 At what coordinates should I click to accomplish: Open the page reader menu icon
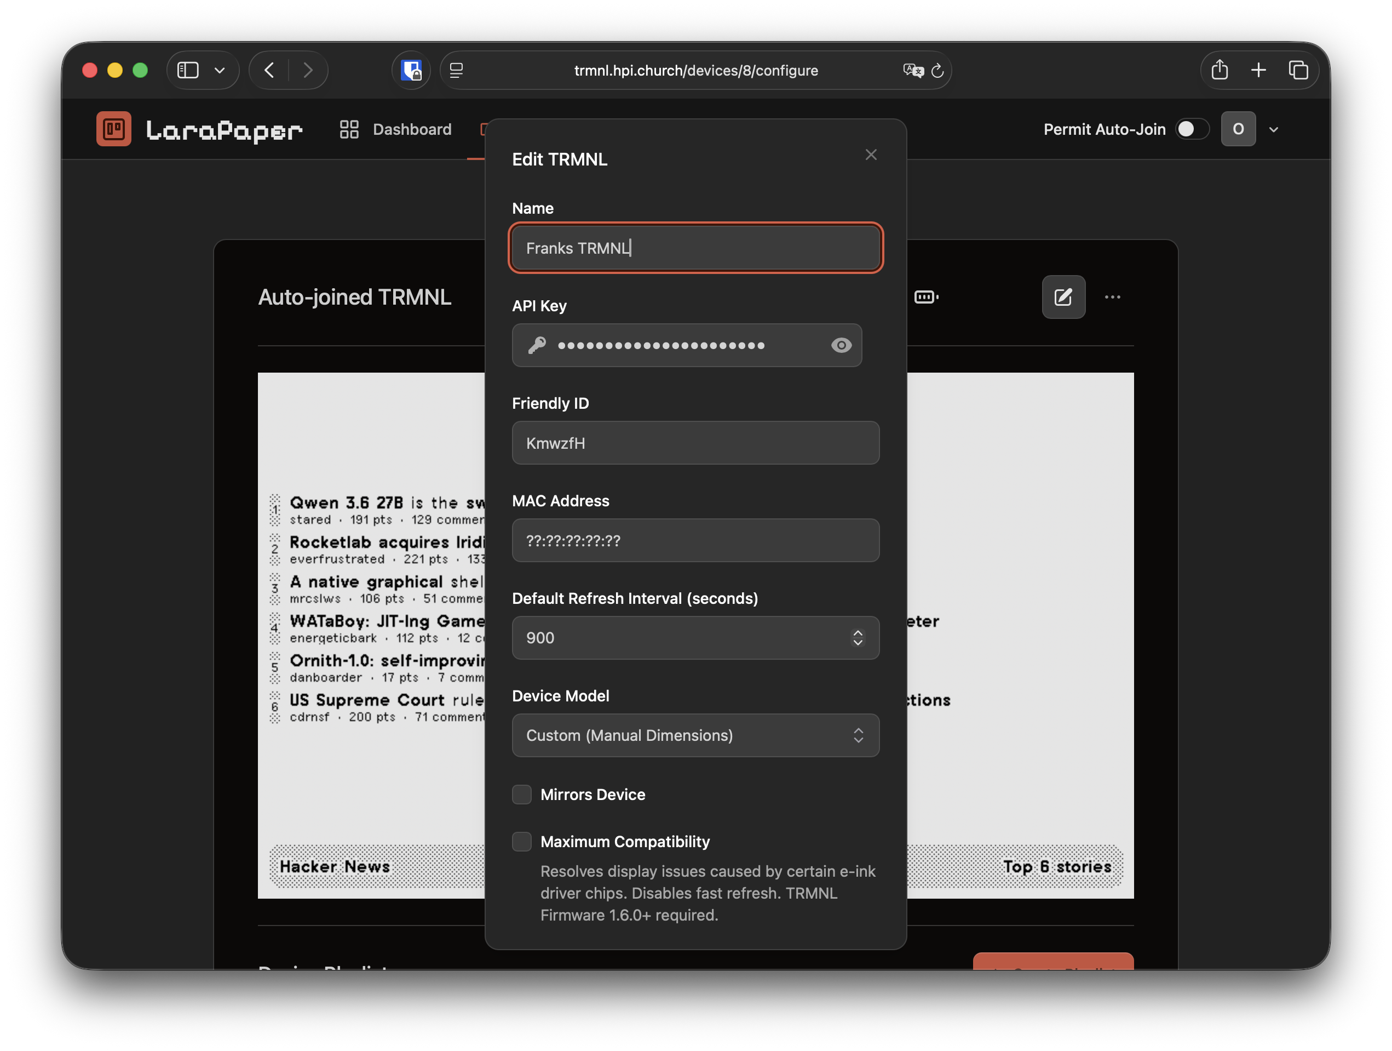[x=457, y=71]
